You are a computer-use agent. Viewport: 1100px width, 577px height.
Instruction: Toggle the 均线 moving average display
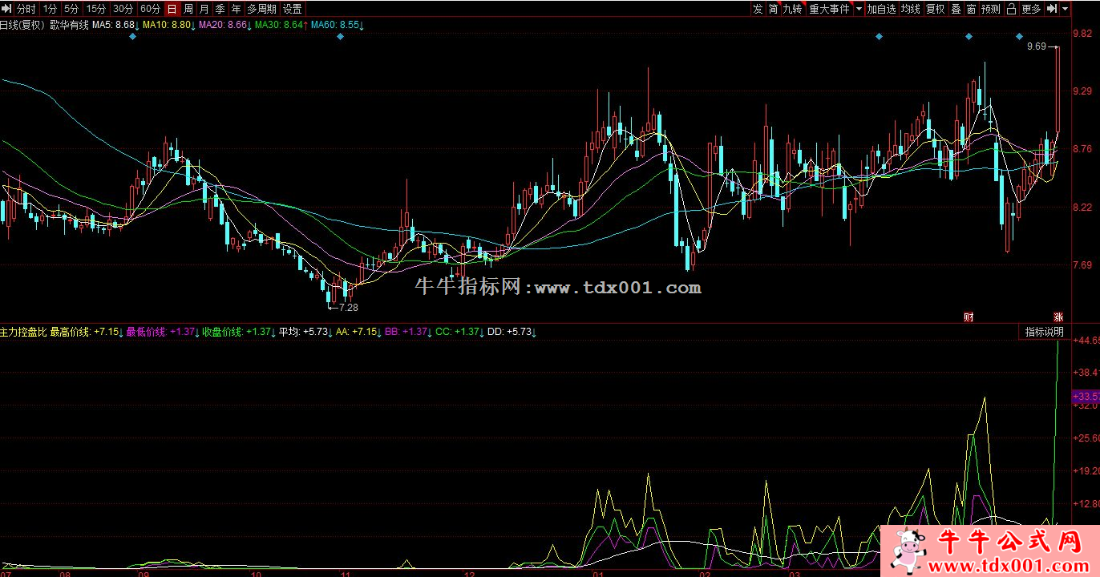pos(910,9)
